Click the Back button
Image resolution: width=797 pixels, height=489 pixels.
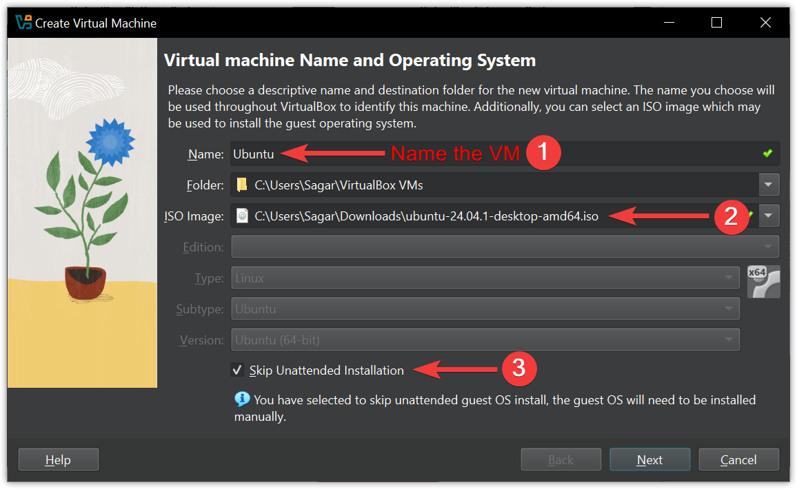pos(561,460)
